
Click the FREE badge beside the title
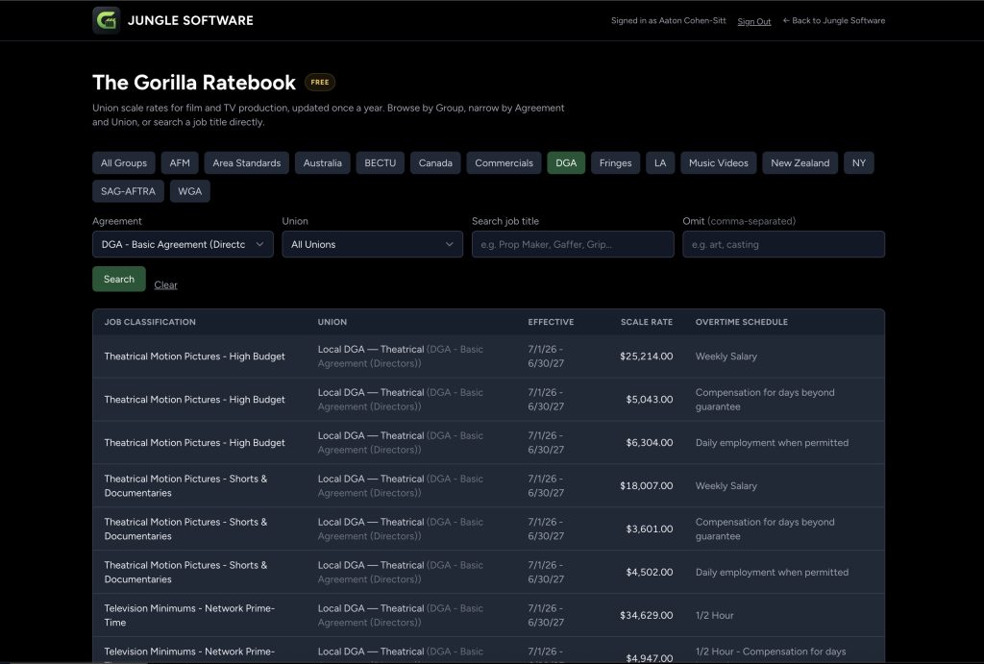pyautogui.click(x=320, y=83)
